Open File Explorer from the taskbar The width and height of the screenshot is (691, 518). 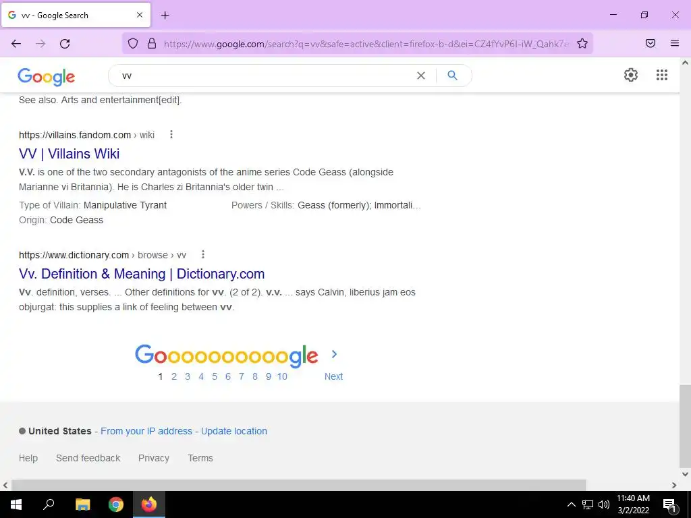[82, 505]
